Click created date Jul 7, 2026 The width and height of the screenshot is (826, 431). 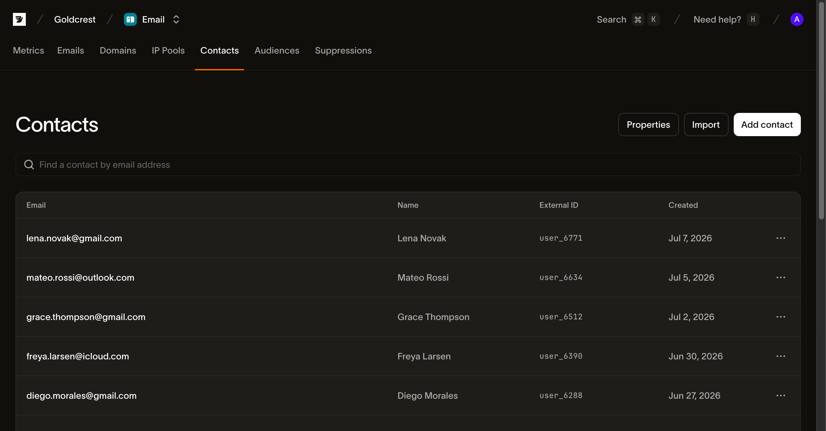point(690,238)
